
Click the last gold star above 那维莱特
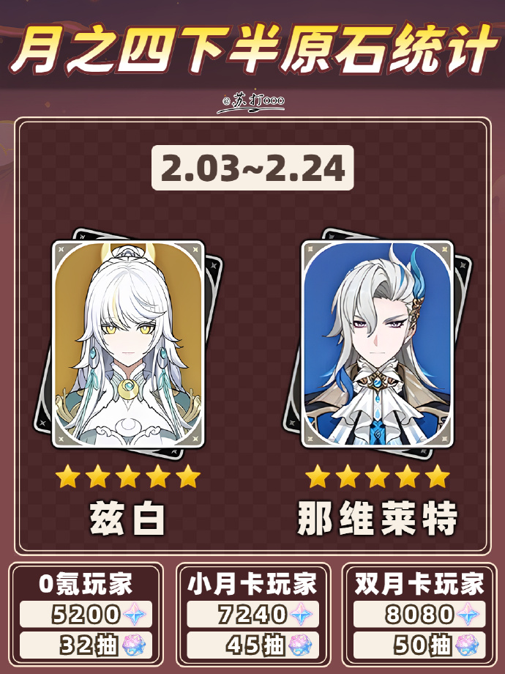[x=438, y=476]
